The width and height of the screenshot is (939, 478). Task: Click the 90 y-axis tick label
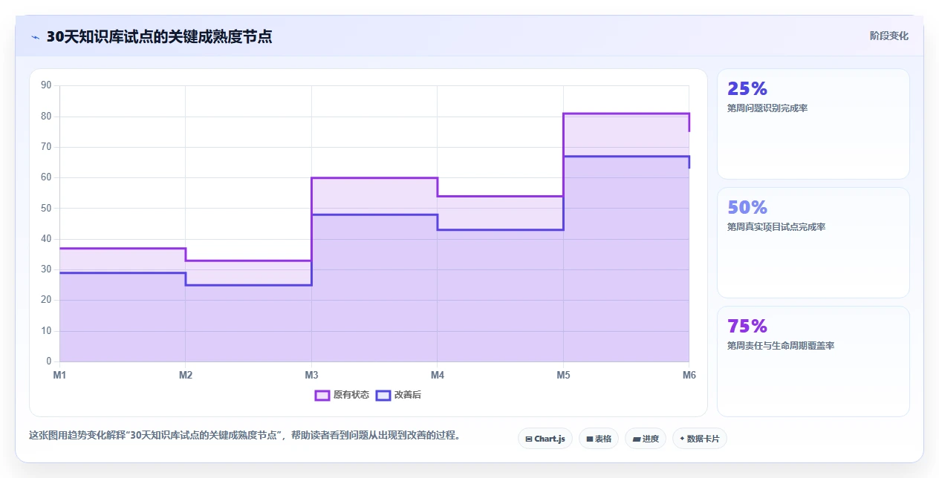[x=46, y=85]
